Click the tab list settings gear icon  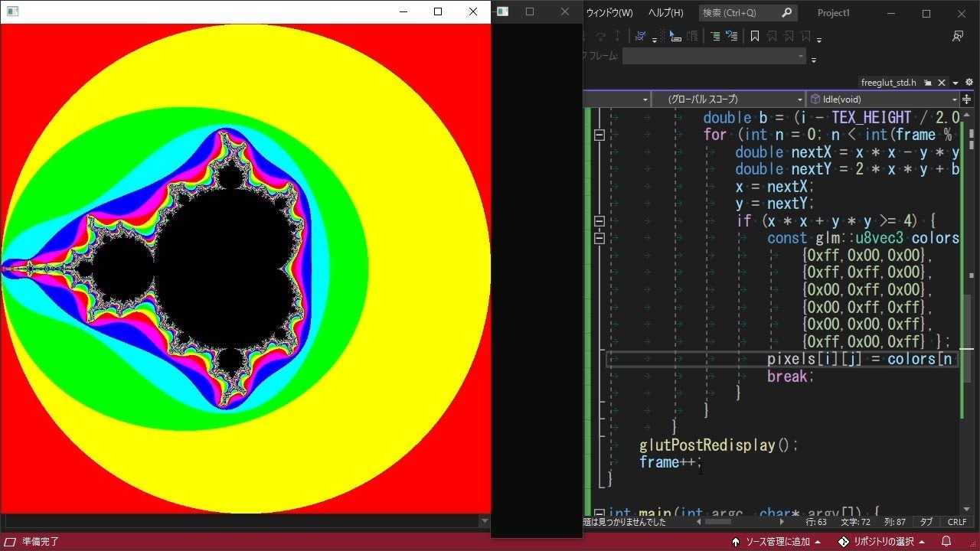969,83
